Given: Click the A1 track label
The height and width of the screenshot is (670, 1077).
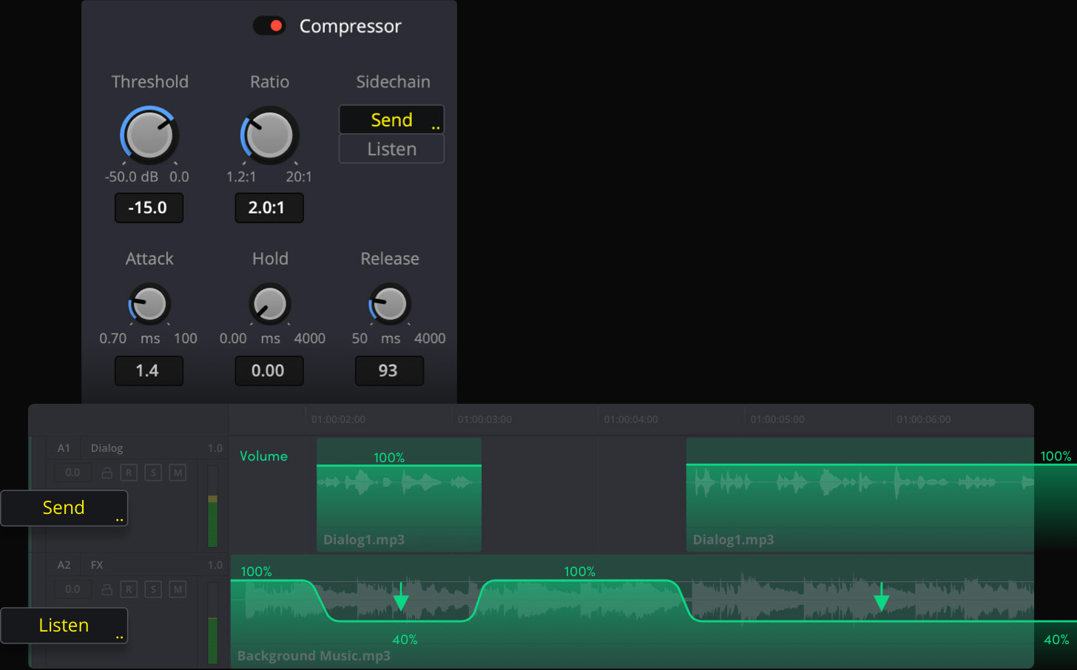Looking at the screenshot, I should [64, 448].
